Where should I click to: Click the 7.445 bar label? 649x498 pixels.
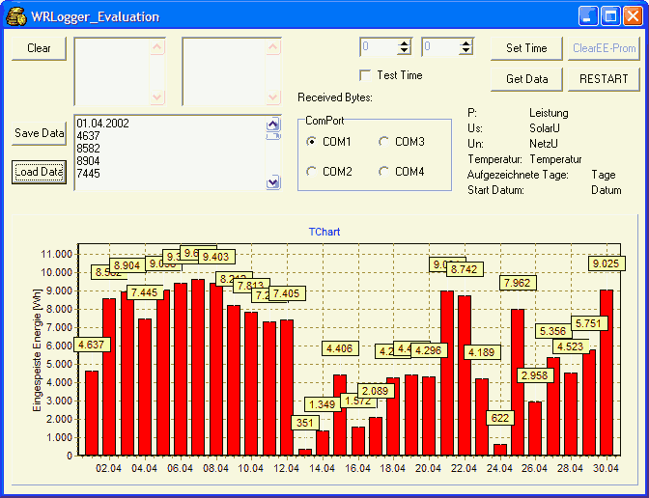[x=145, y=292]
